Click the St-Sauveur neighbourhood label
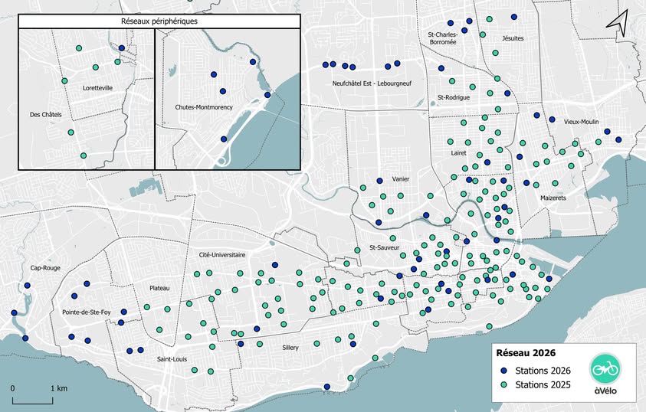Screen dimensions: 646x412 384,248
